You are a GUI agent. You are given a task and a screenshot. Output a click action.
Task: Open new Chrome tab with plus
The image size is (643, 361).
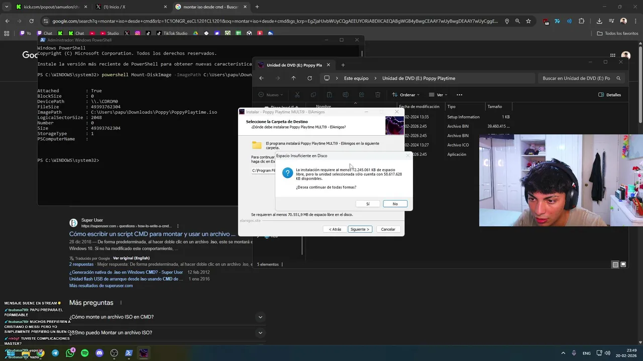coord(257,7)
